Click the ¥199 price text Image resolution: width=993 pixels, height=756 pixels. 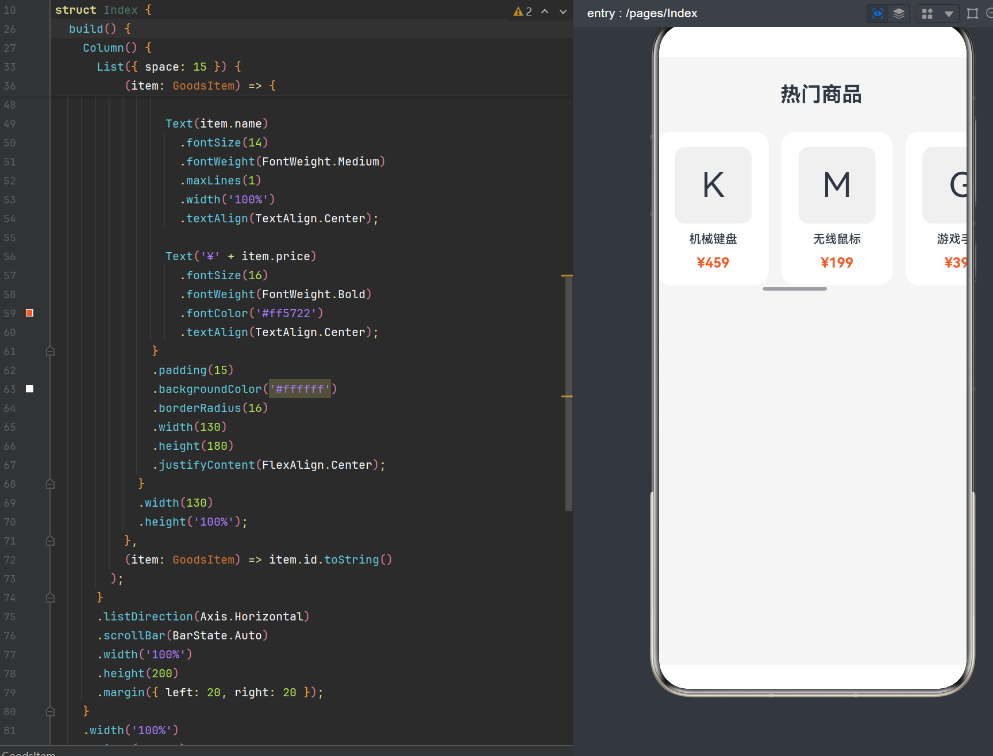[x=837, y=263]
